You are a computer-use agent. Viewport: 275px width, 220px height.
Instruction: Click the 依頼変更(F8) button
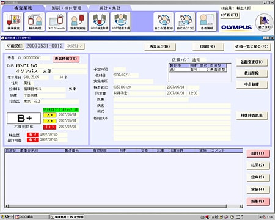252,62
